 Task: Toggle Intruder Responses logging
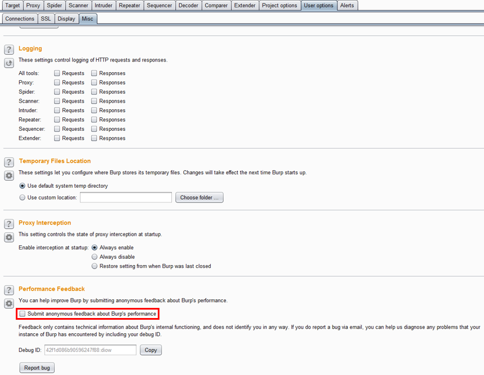(94, 111)
